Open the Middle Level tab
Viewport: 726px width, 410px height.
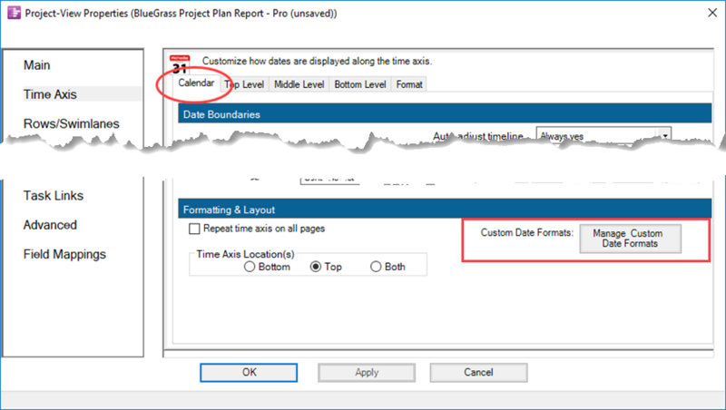point(299,84)
